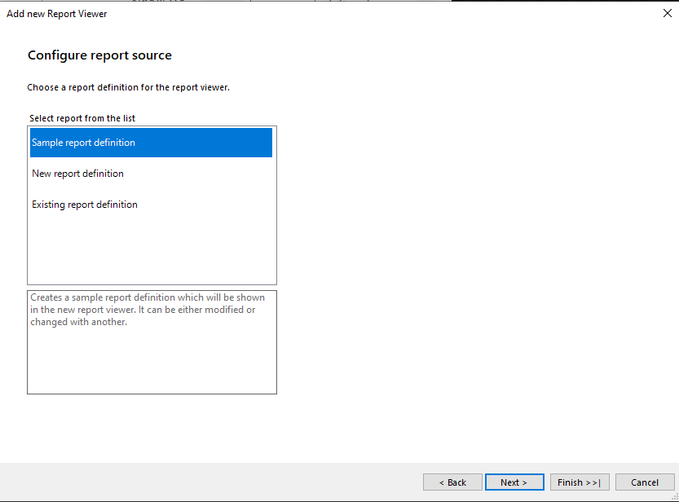Cancel the Add new Report Viewer wizard

pos(645,482)
